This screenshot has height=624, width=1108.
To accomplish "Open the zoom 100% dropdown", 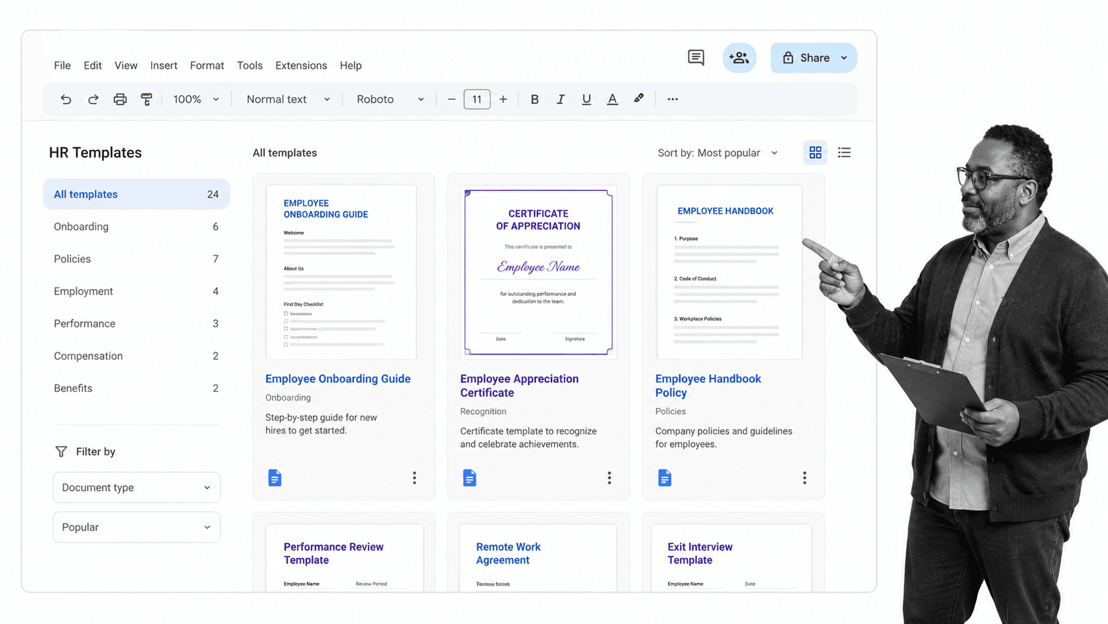I will coord(195,99).
